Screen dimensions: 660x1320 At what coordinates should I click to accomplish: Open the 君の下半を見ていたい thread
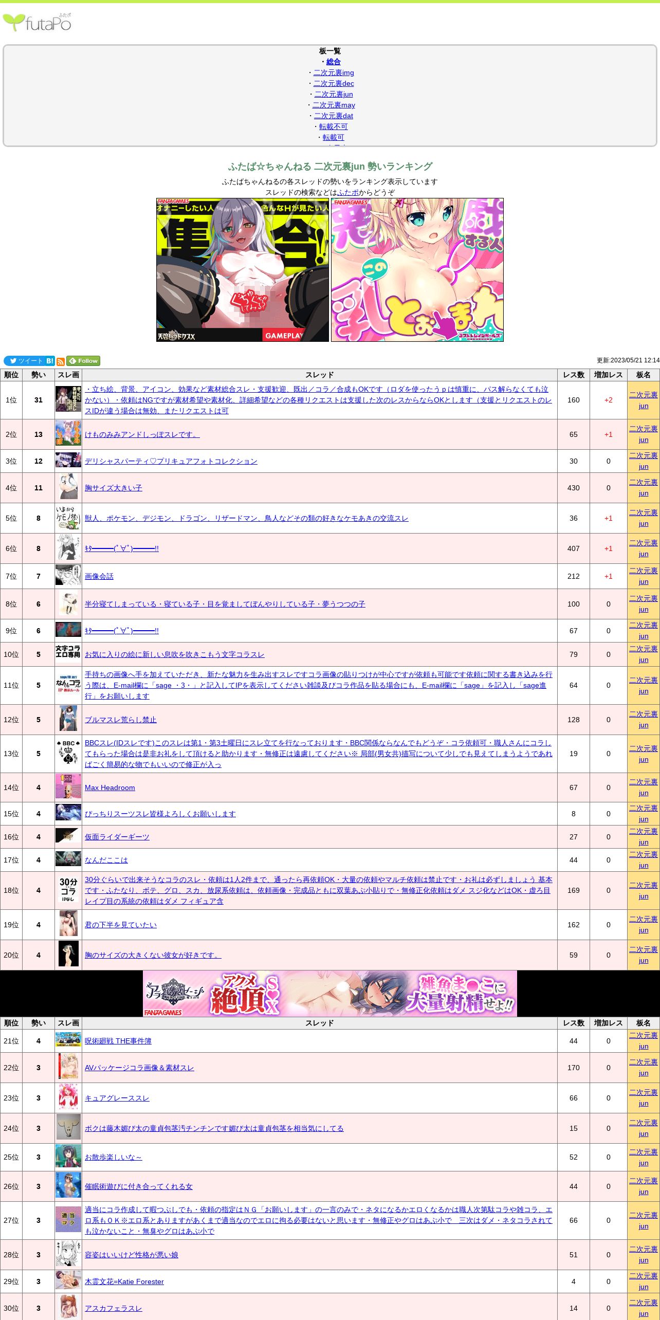121,925
